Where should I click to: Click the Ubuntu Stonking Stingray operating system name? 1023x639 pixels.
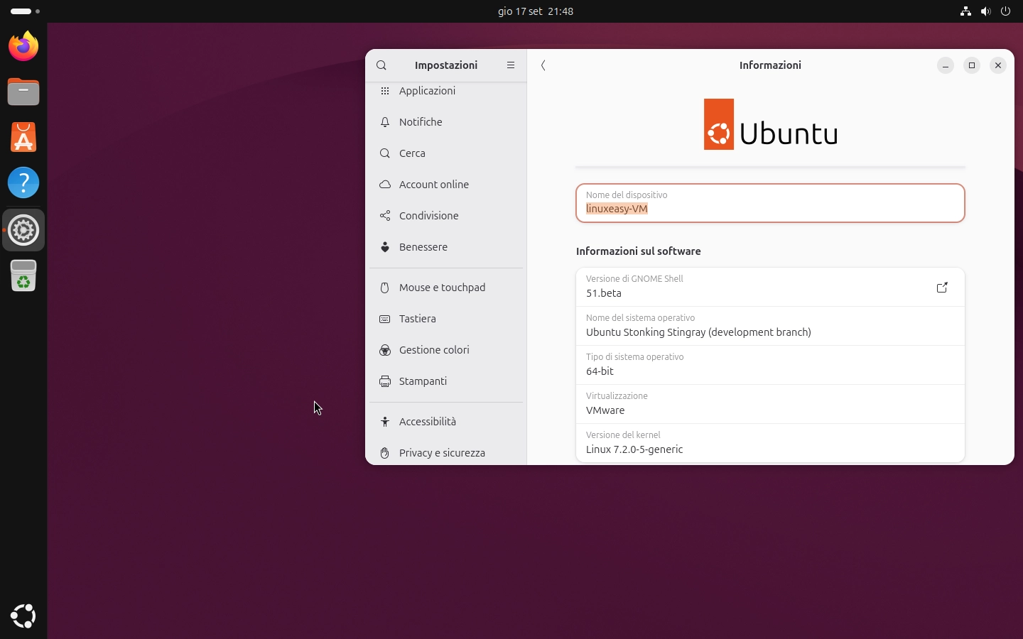click(x=698, y=332)
